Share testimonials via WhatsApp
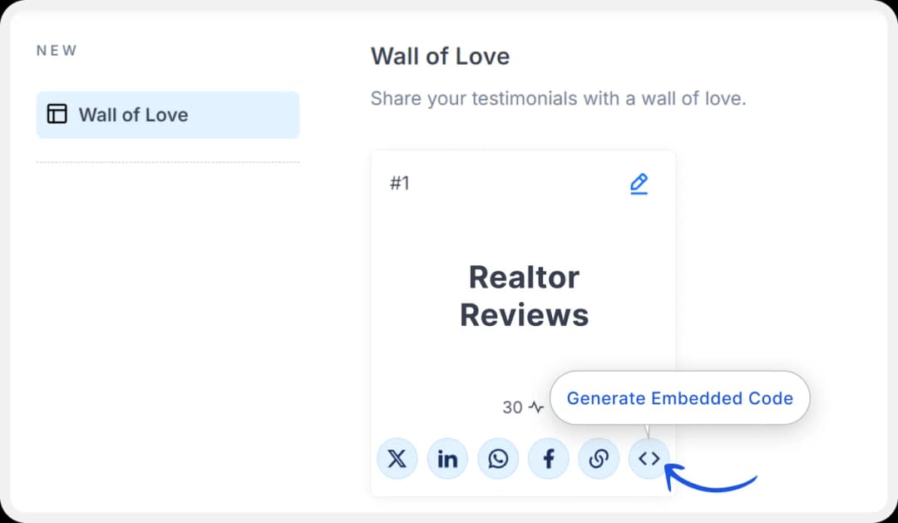 (x=498, y=458)
